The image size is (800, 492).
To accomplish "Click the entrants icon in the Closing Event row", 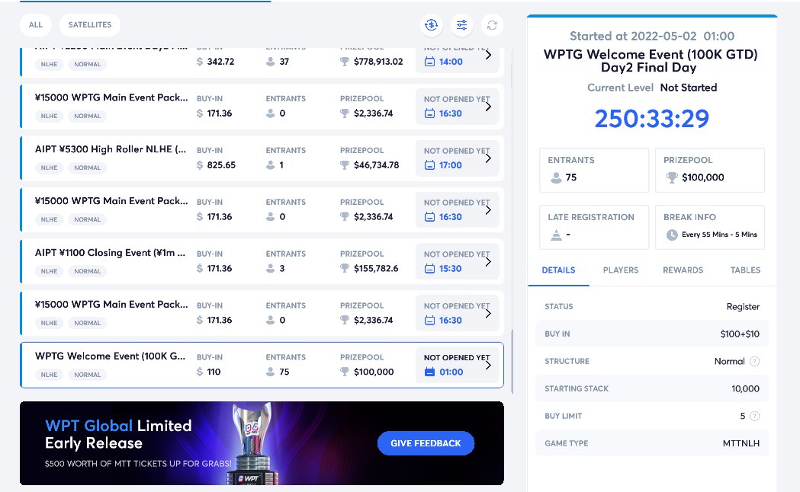I will coord(271,268).
